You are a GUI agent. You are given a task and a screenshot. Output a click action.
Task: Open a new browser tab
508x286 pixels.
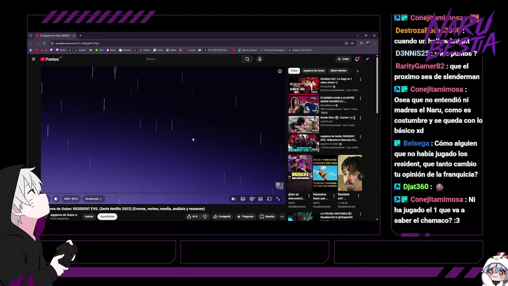click(80, 35)
